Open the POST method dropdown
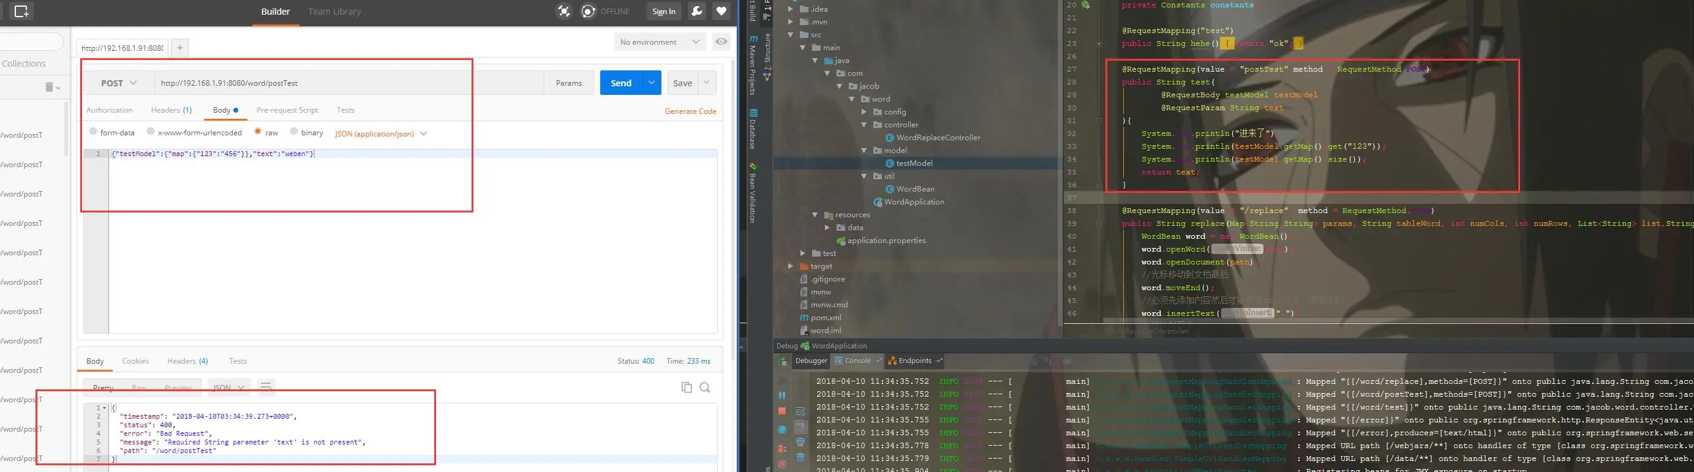 [119, 83]
